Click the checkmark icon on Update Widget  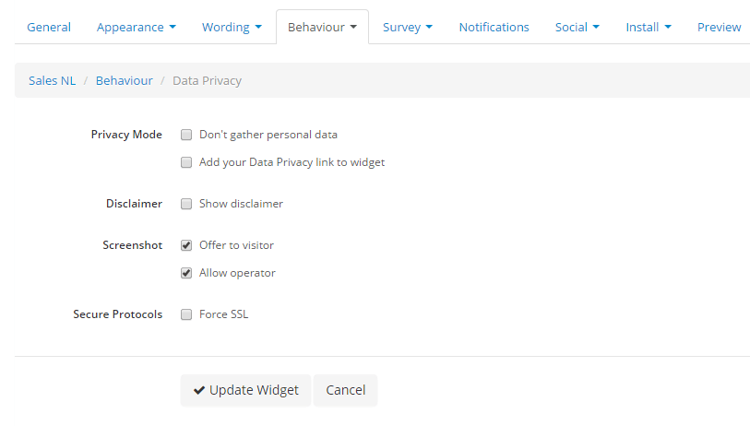pyautogui.click(x=199, y=390)
